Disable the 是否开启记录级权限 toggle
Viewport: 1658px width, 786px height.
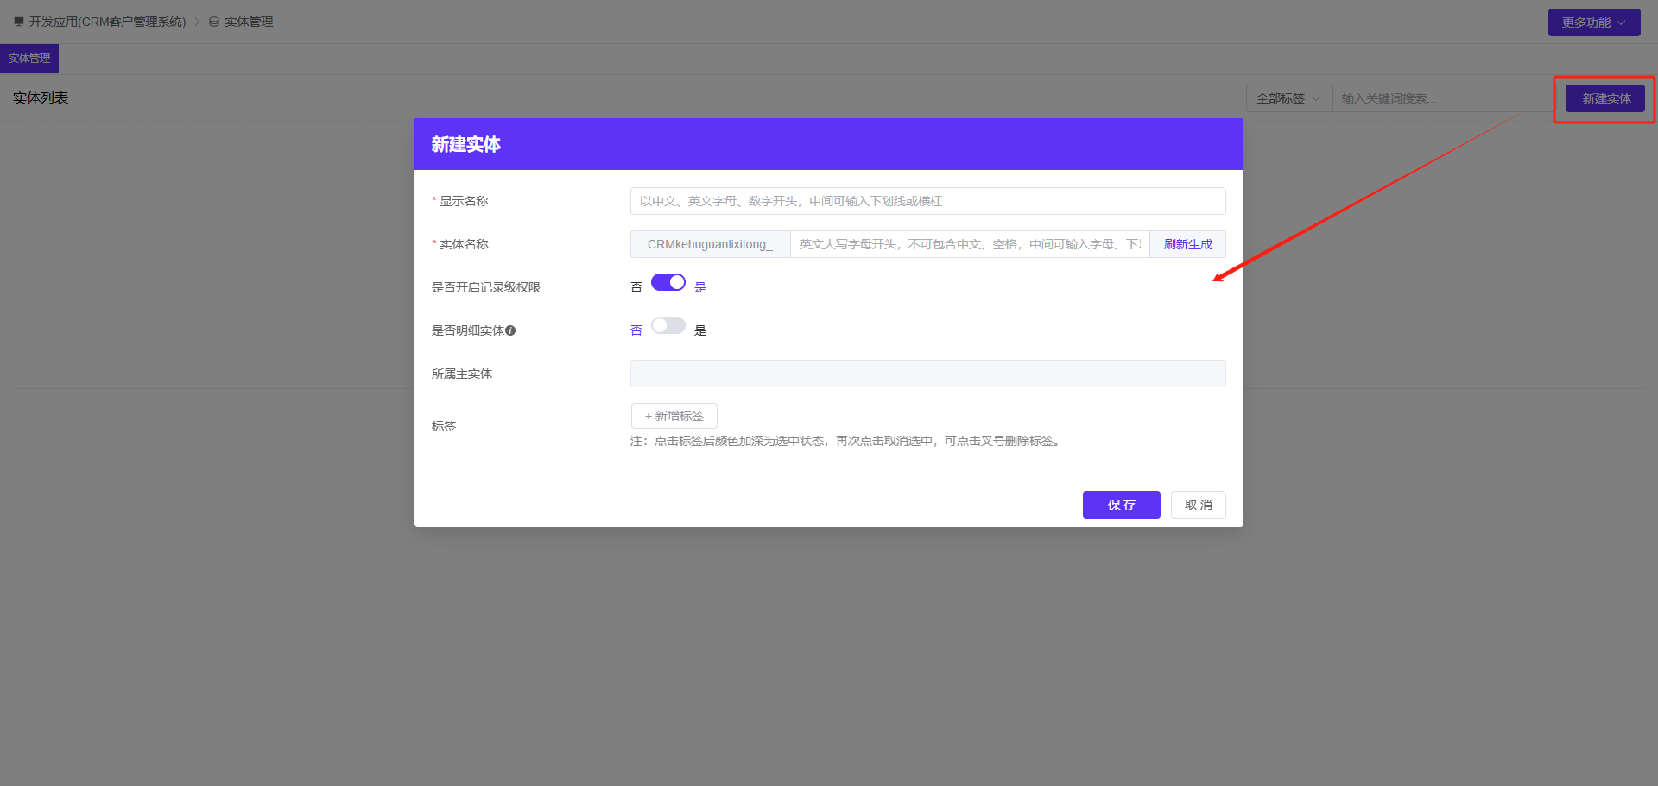point(668,282)
